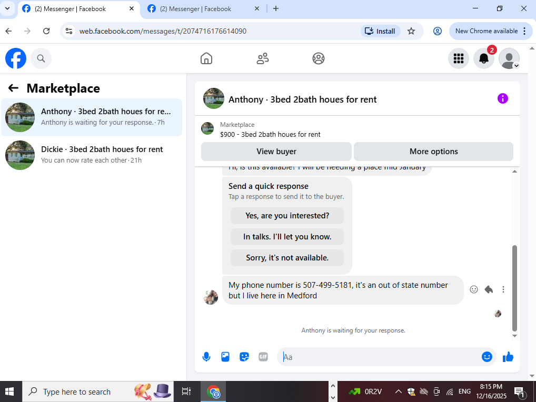The width and height of the screenshot is (536, 402).
Task: Open the Groups icon in top navigation
Action: tap(318, 58)
